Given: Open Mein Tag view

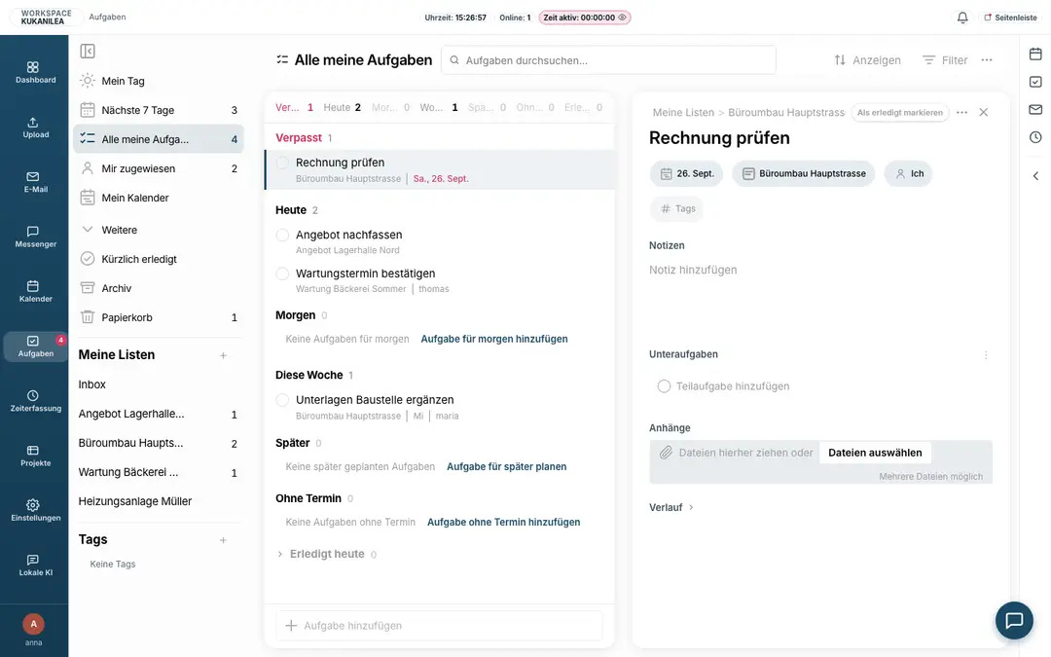Looking at the screenshot, I should click(x=159, y=81).
